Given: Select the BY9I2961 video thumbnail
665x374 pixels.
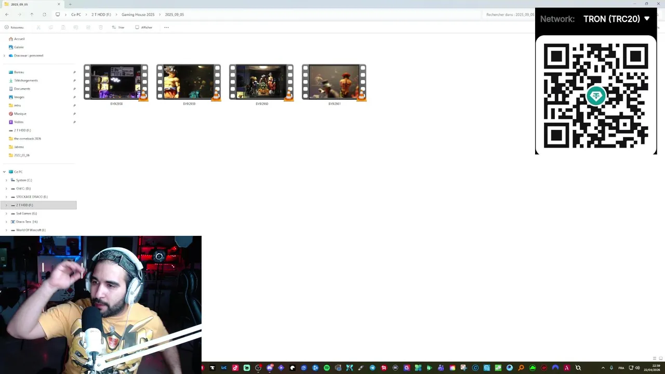Looking at the screenshot, I should pos(334,82).
